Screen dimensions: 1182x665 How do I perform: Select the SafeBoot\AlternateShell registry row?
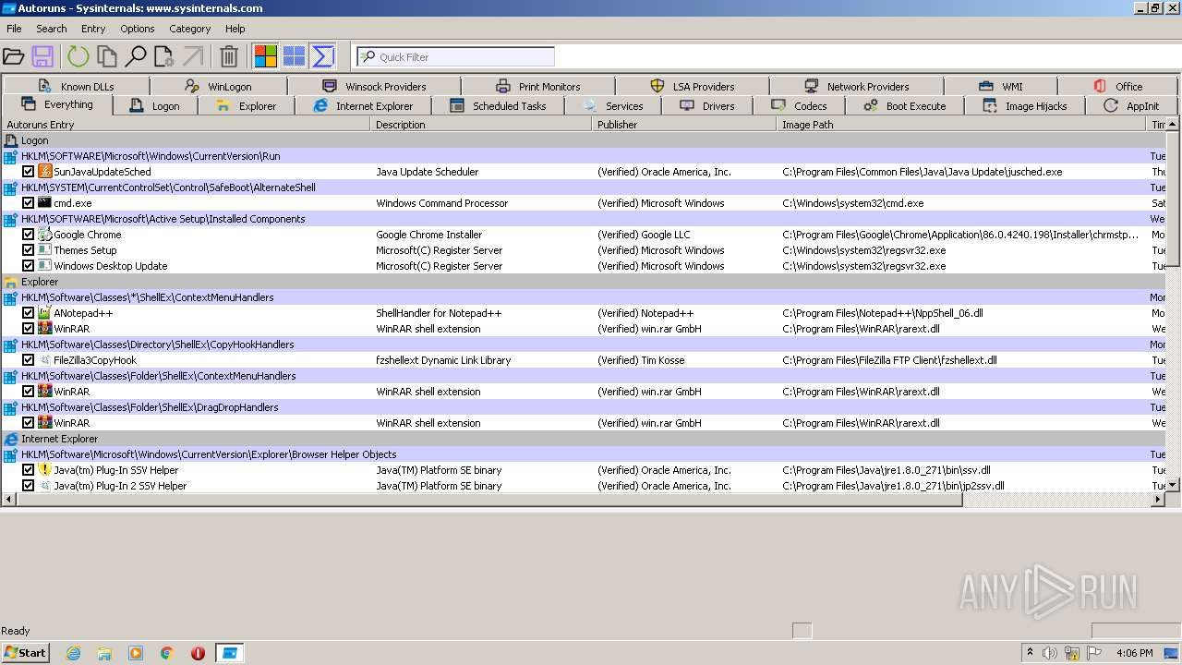[x=584, y=187]
